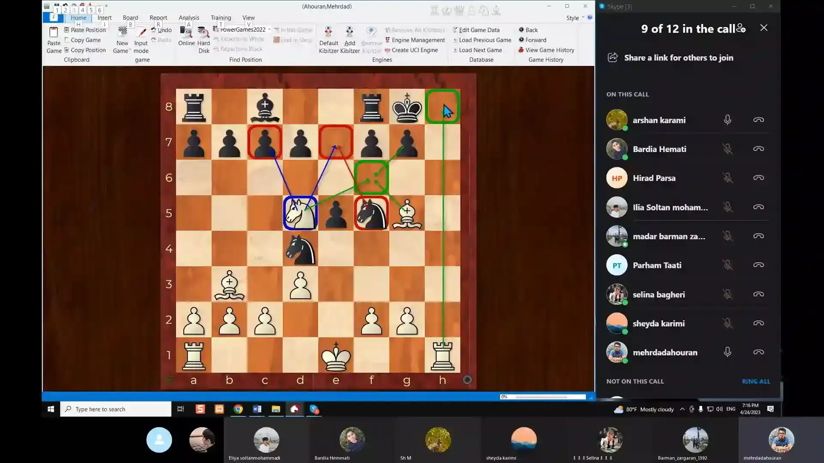Click the Paste Game icon
This screenshot has width=824, height=463.
[x=54, y=33]
